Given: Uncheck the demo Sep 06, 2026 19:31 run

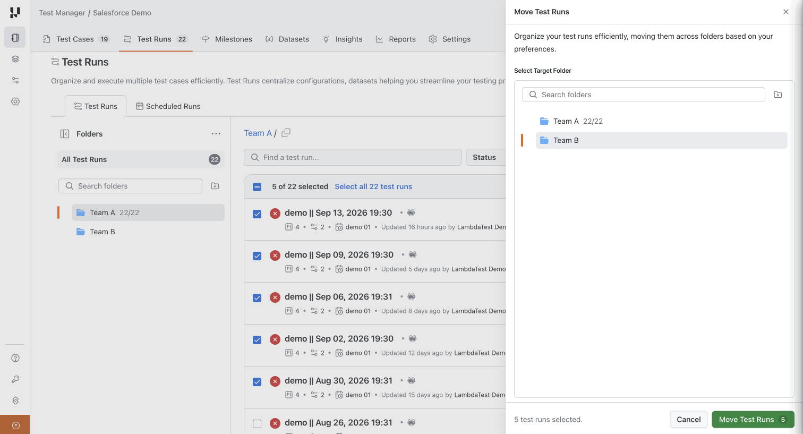Looking at the screenshot, I should click(x=257, y=298).
